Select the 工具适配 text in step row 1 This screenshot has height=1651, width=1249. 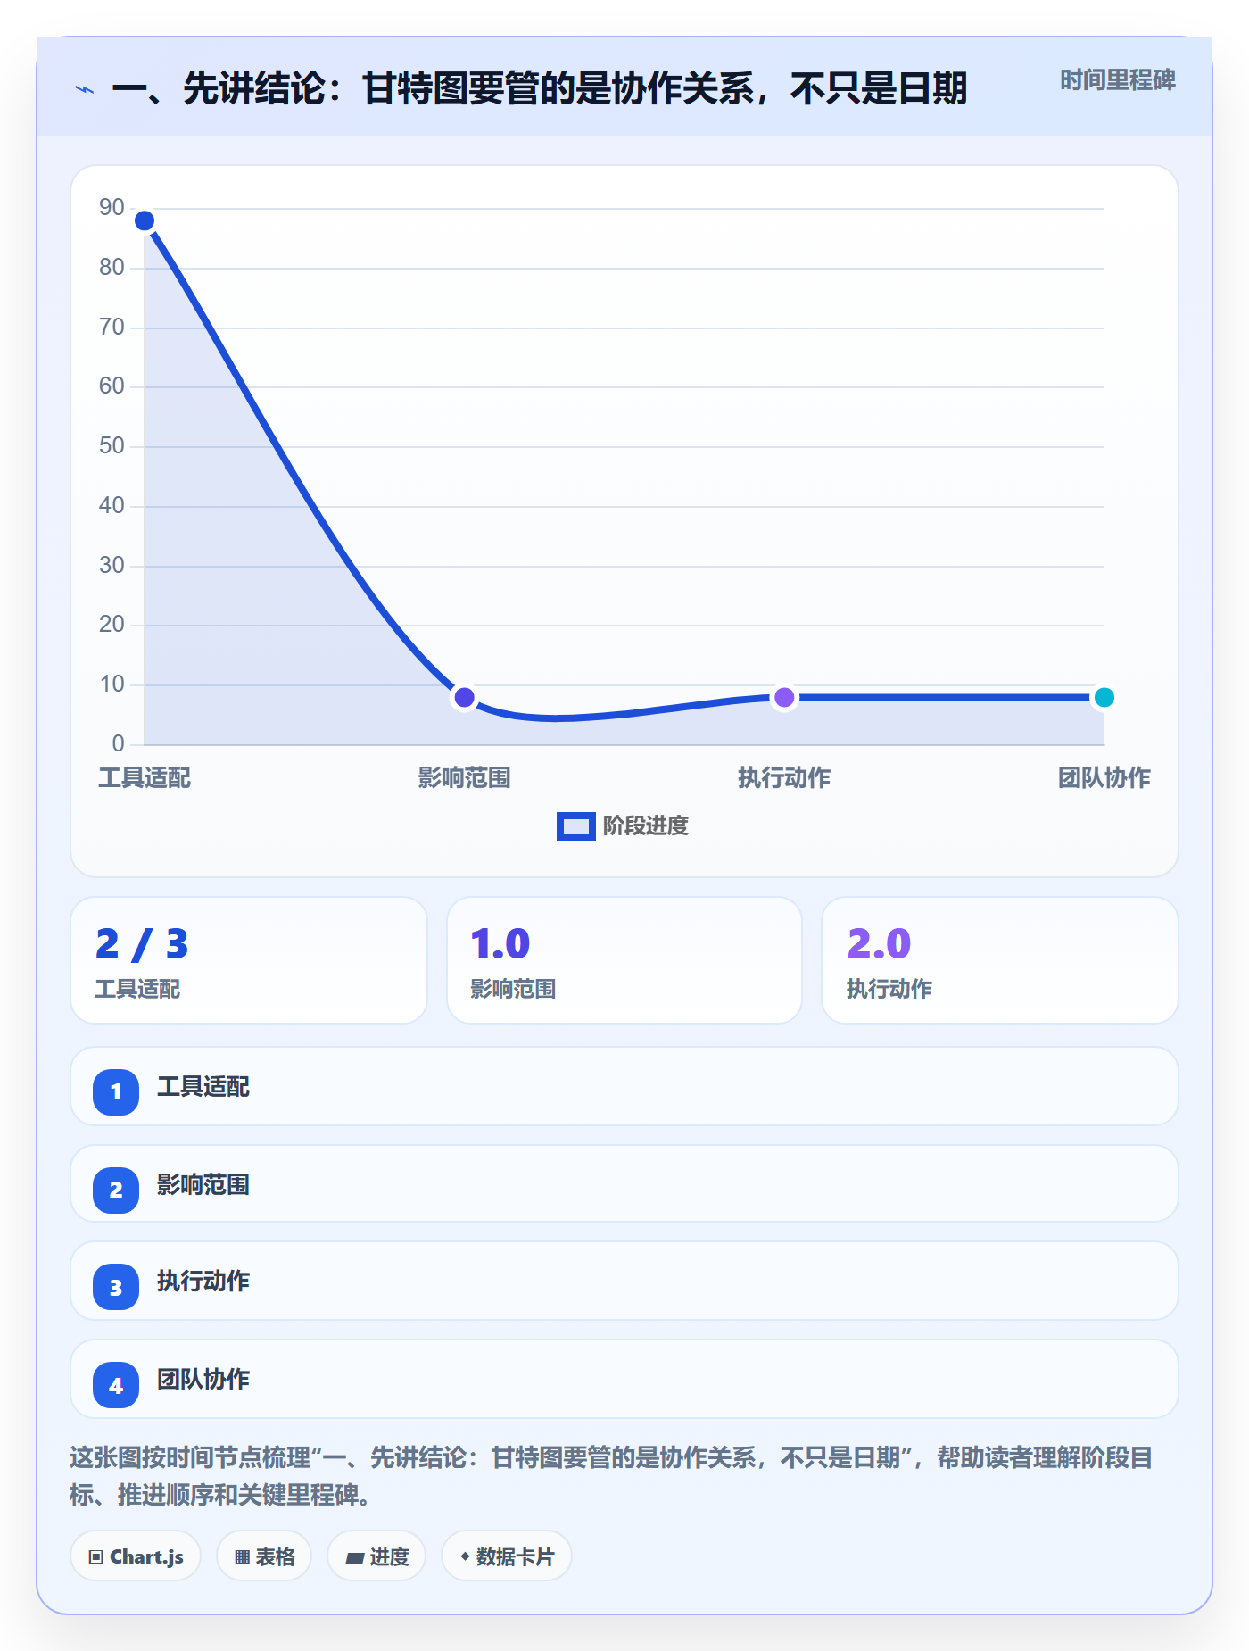tap(203, 1087)
